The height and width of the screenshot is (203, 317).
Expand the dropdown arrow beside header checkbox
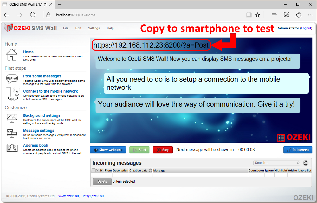tap(97, 170)
